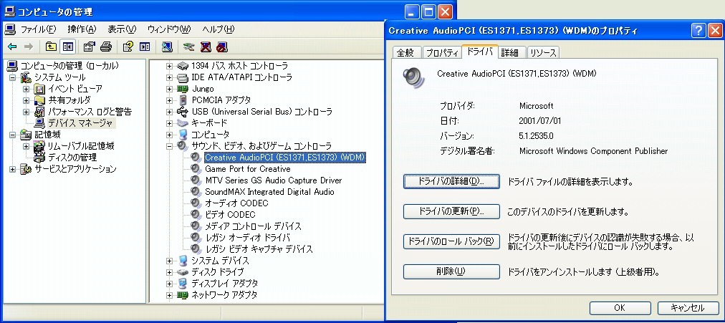Click the Update driver toolbar icon
The width and height of the screenshot is (725, 323).
pyautogui.click(x=188, y=47)
